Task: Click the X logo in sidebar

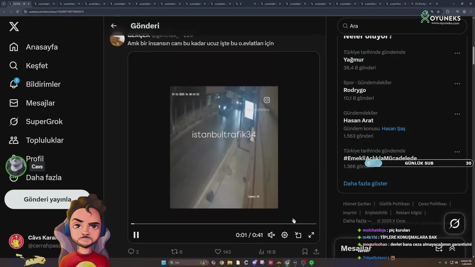Action: 14,26
